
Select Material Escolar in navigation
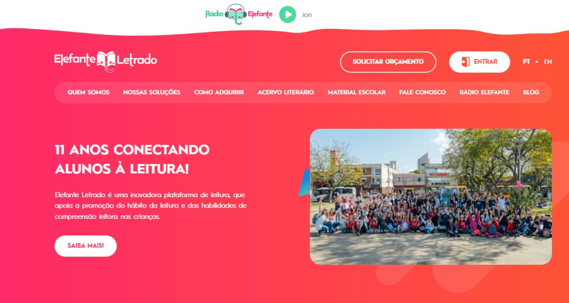356,92
